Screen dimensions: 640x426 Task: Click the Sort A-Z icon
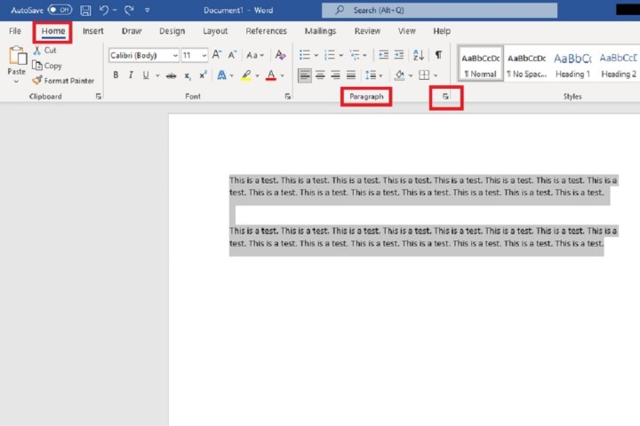pyautogui.click(x=419, y=55)
